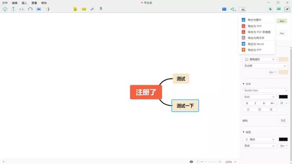
Task: Open the 帮助 menu
Action: (x=44, y=3)
